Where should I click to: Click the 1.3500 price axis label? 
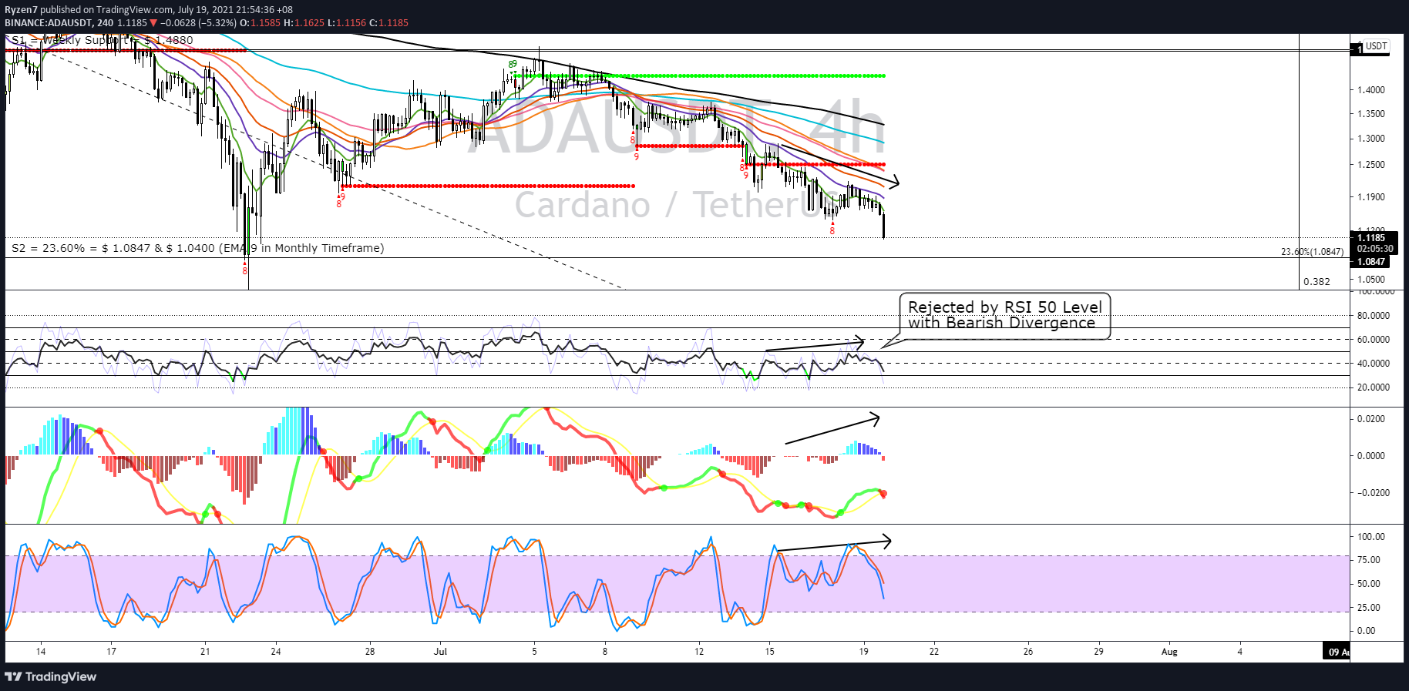click(x=1371, y=114)
